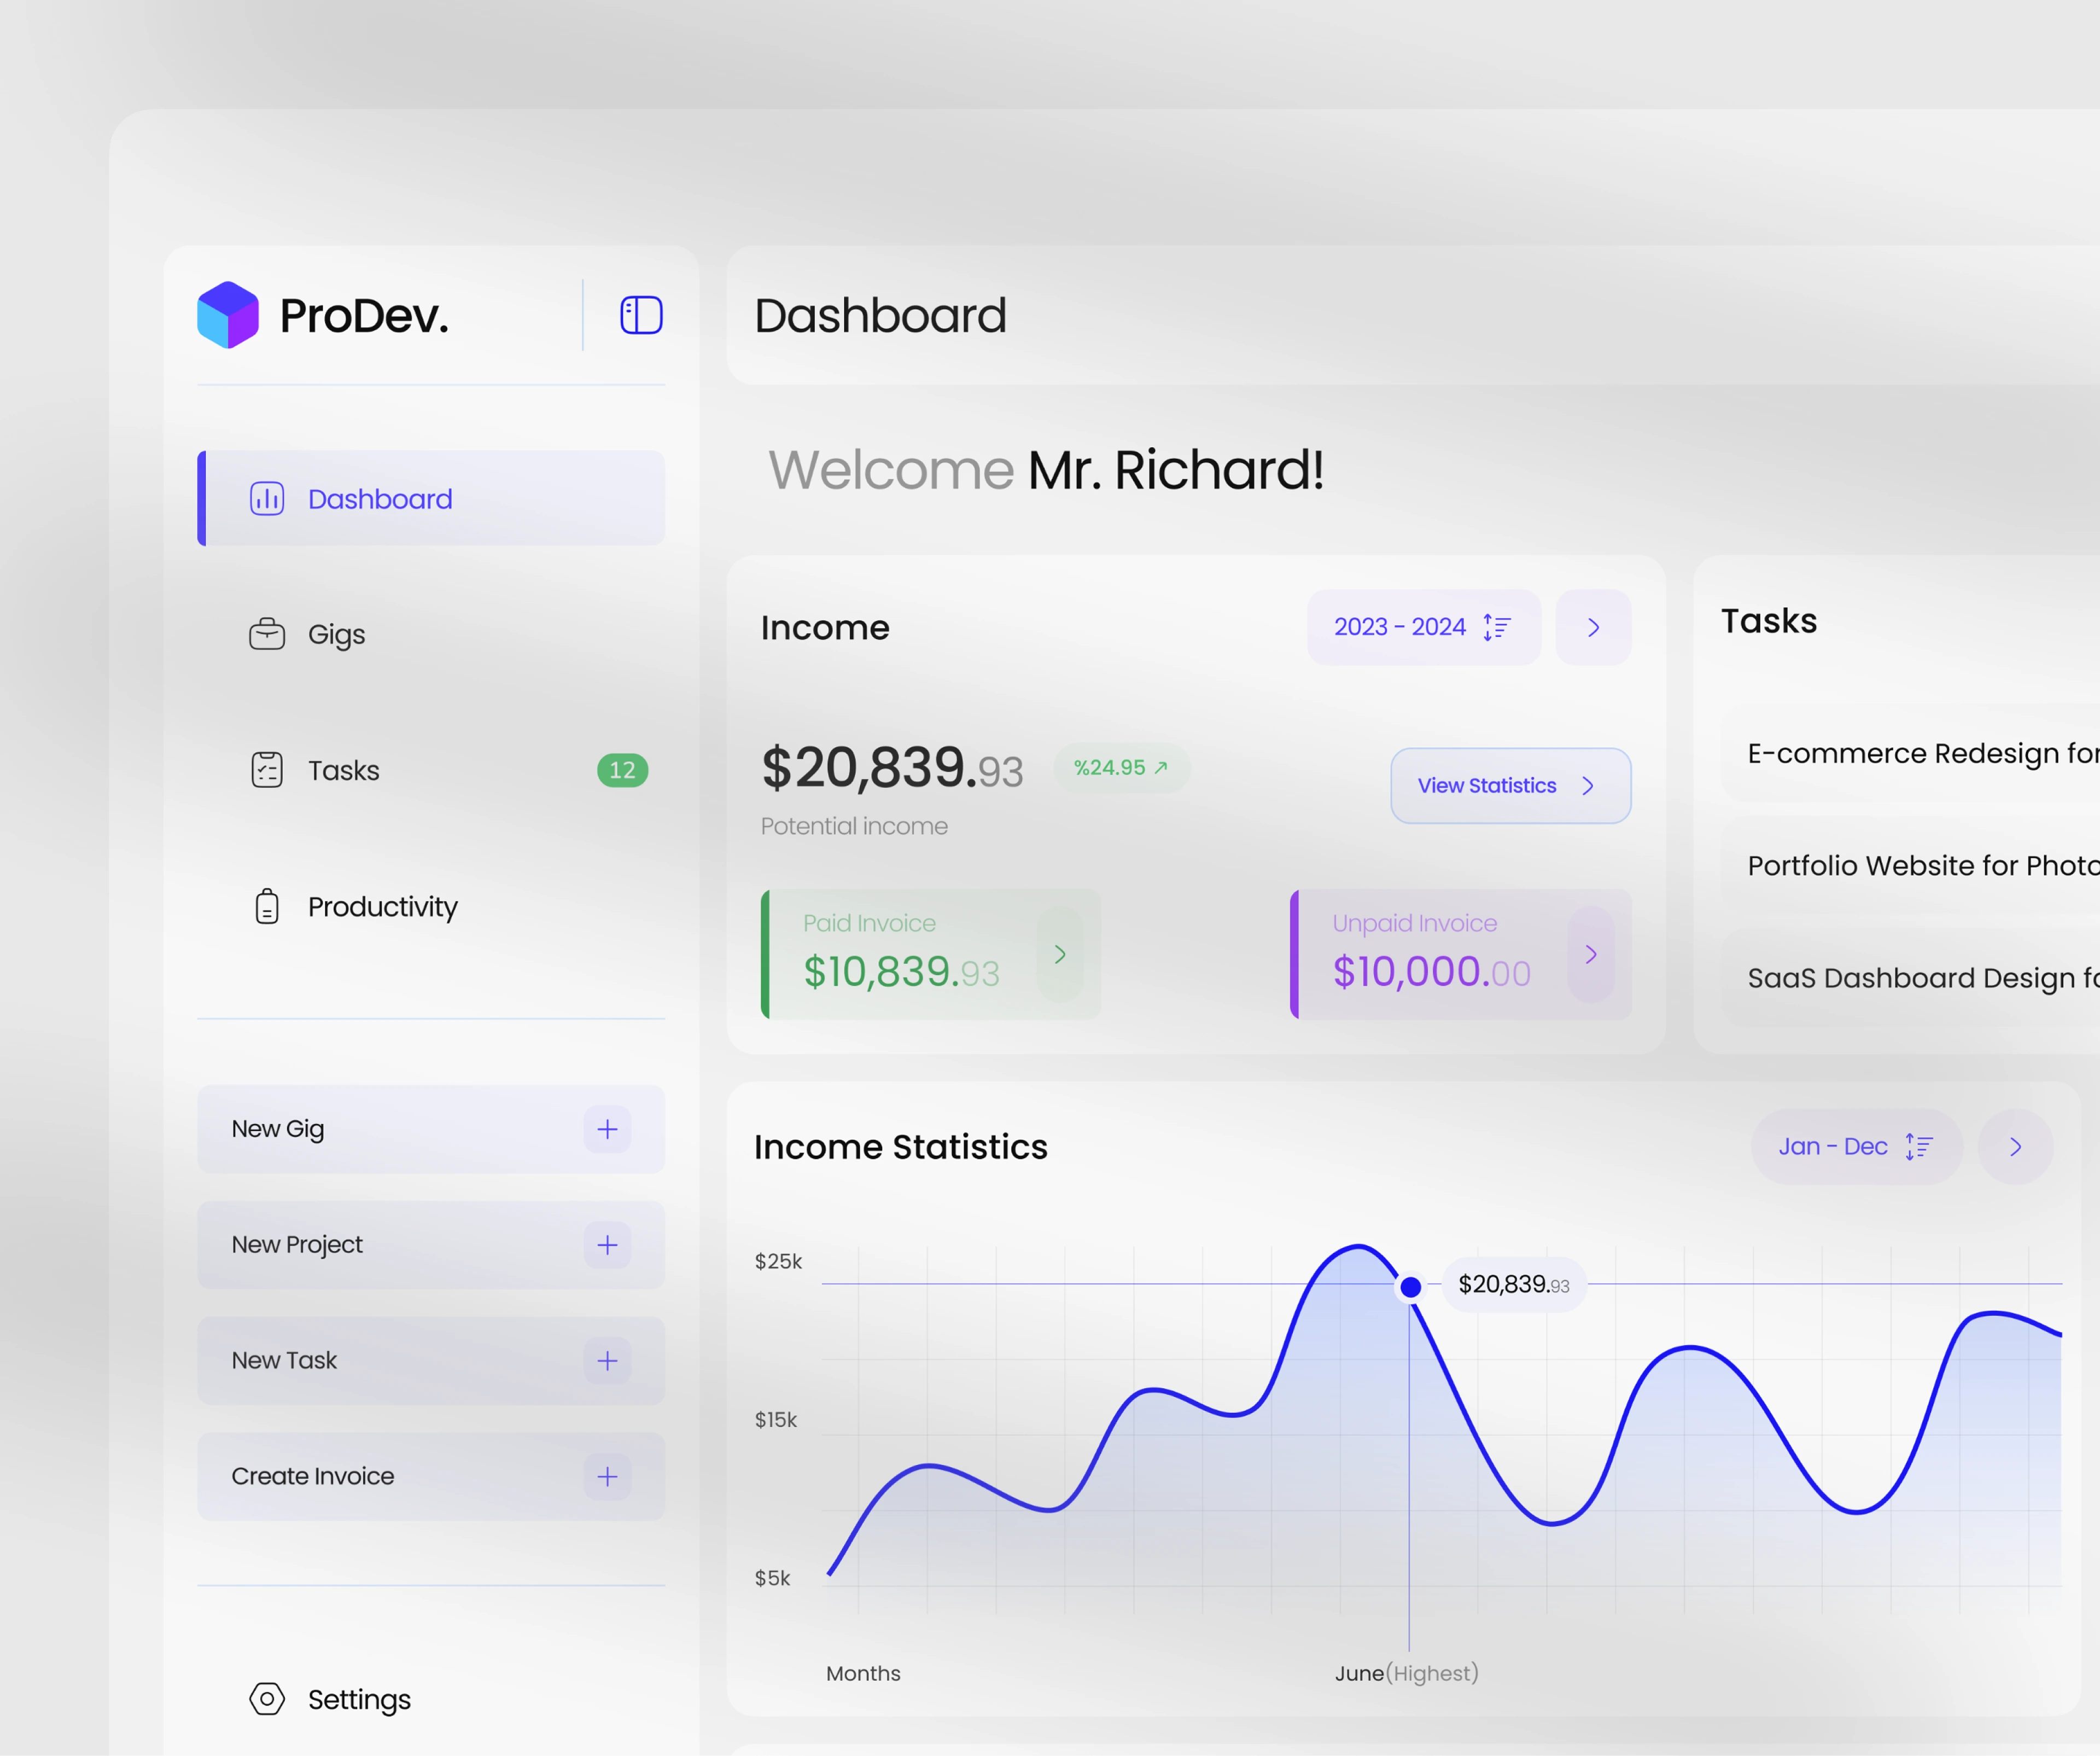Screen dimensions: 2100x1756
Task: Expand the Unpaid Invoice chevron
Action: (x=1590, y=955)
